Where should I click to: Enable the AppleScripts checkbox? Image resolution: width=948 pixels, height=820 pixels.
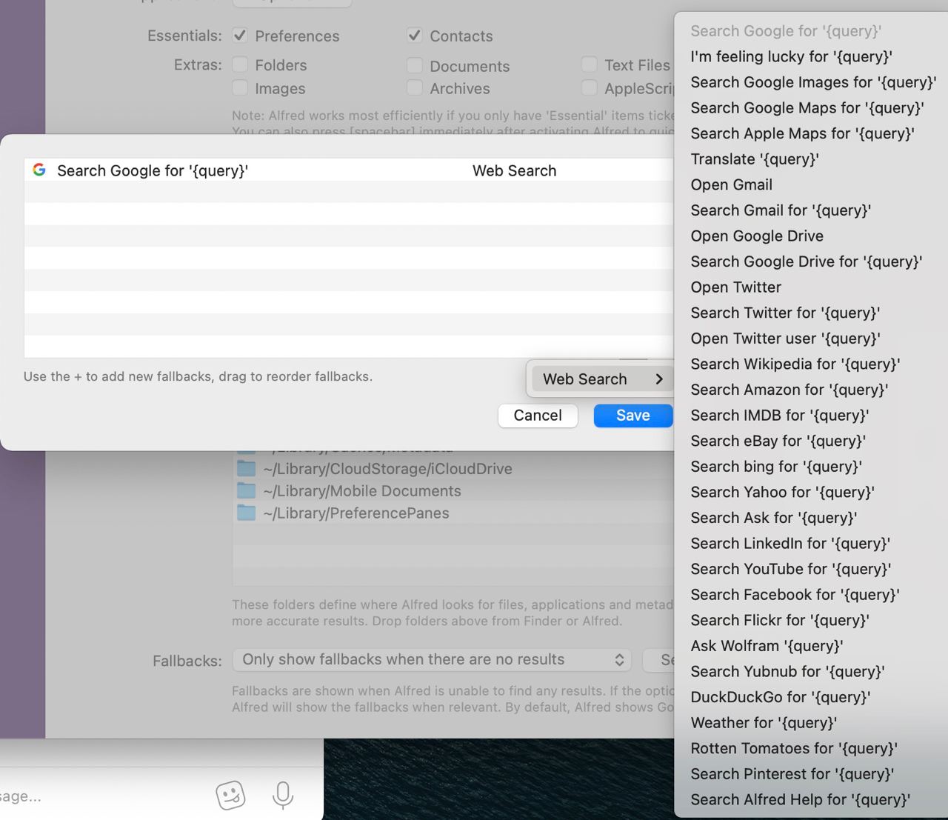coord(590,88)
